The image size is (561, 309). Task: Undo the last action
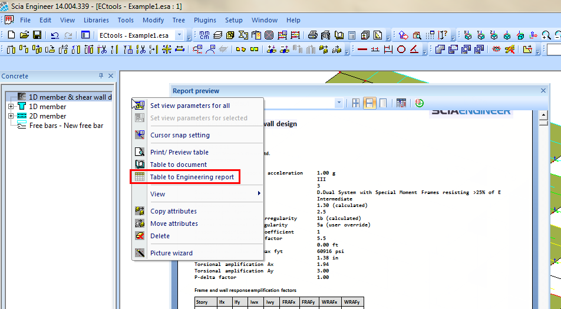point(55,35)
